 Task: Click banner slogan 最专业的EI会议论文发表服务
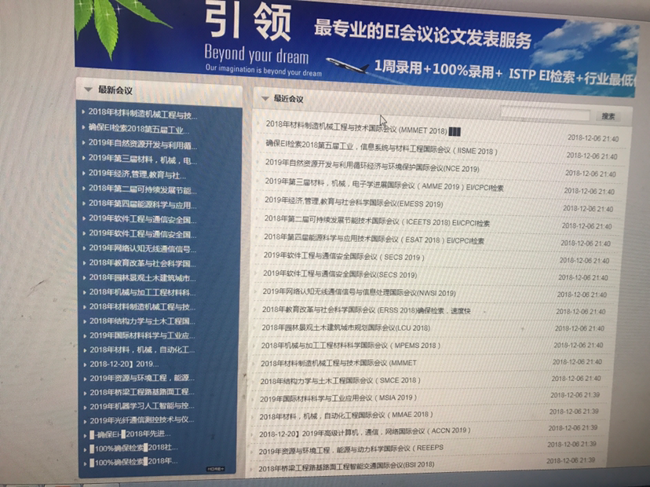click(x=422, y=34)
